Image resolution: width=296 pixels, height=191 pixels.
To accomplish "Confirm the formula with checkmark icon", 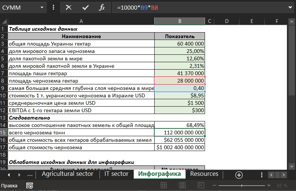I will click(x=85, y=7).
